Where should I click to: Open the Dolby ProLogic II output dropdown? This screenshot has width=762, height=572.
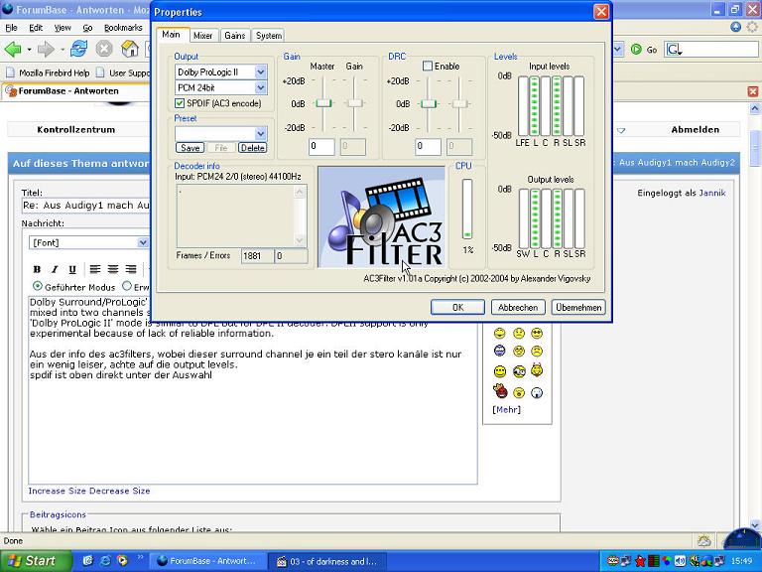(x=261, y=71)
